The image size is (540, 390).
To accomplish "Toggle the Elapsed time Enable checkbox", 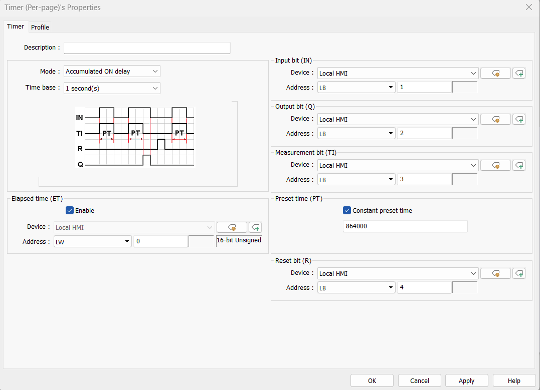I will coord(70,210).
